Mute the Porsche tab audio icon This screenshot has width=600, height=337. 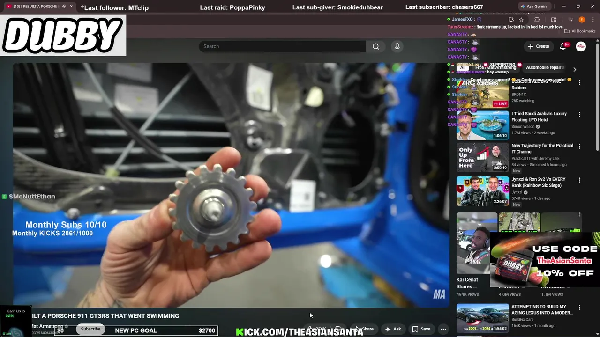click(x=63, y=7)
